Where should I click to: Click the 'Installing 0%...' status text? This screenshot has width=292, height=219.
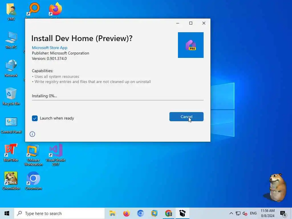44,96
